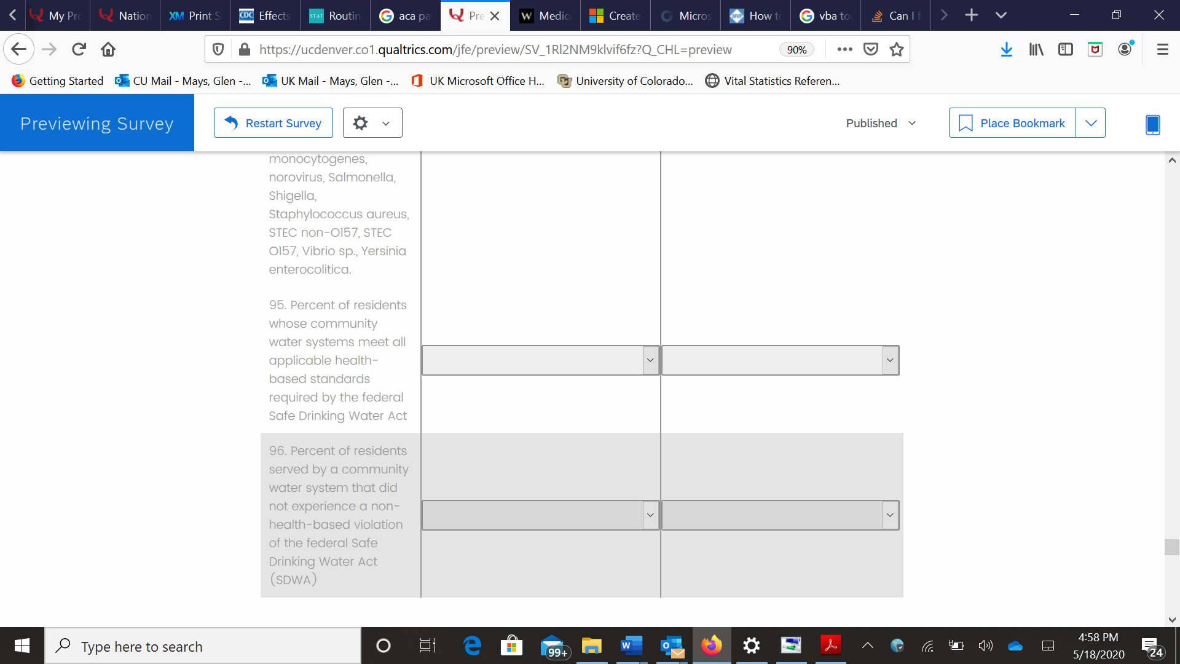Click the Restart Survey button

point(273,123)
